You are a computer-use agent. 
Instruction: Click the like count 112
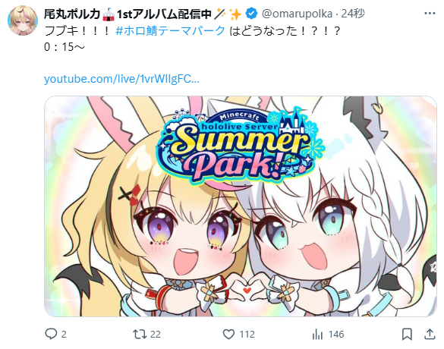pos(247,335)
